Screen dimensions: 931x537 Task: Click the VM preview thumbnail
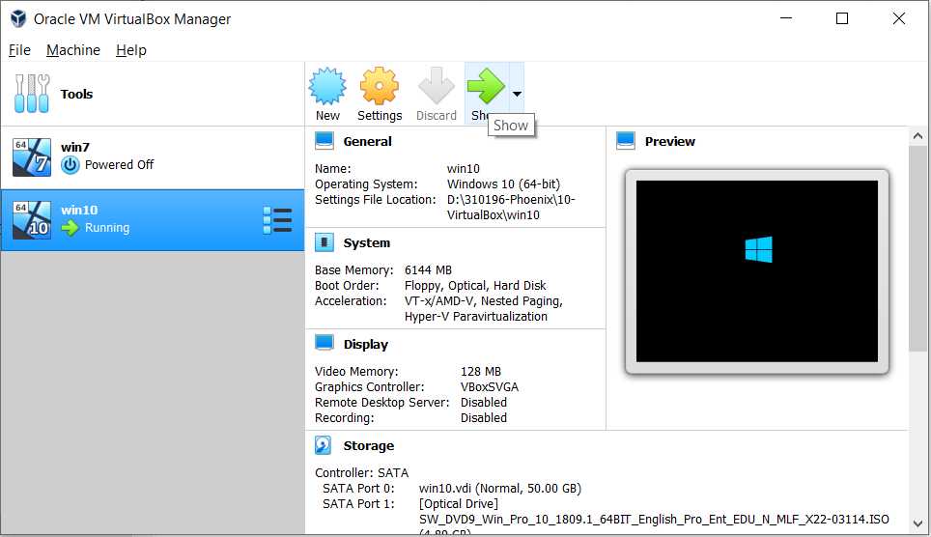pyautogui.click(x=757, y=271)
